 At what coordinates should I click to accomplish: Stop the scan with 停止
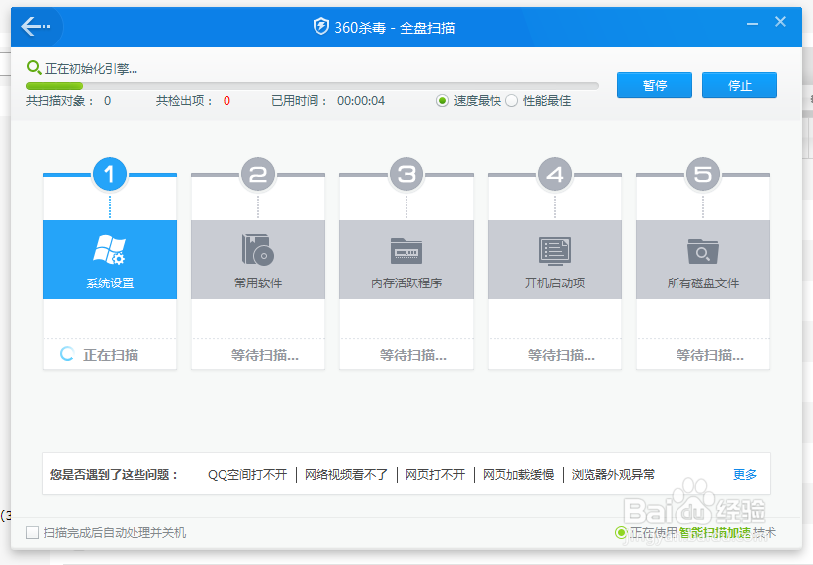point(740,85)
